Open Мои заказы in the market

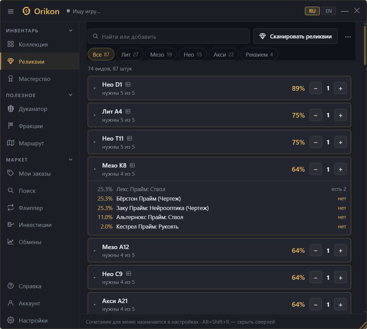point(40,174)
